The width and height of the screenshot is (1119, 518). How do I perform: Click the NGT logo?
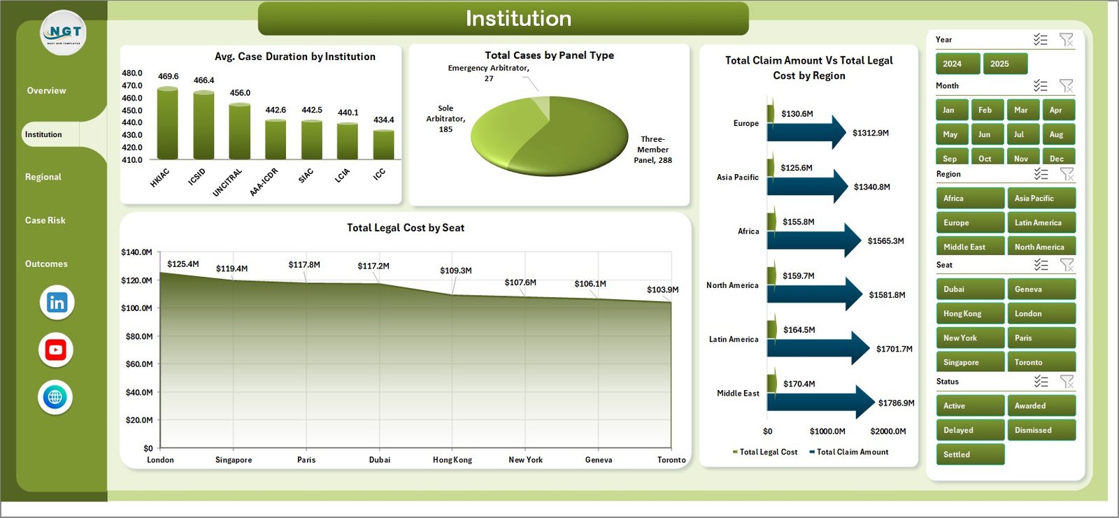pyautogui.click(x=64, y=33)
